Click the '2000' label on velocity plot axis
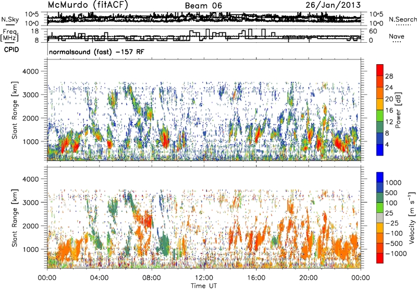 coord(31,226)
